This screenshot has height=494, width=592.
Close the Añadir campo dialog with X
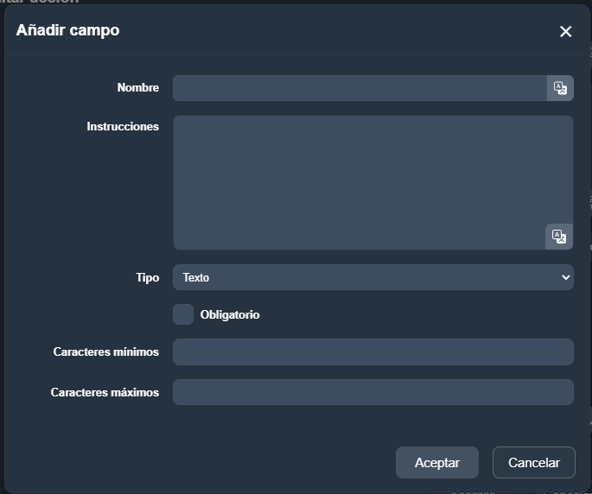565,32
